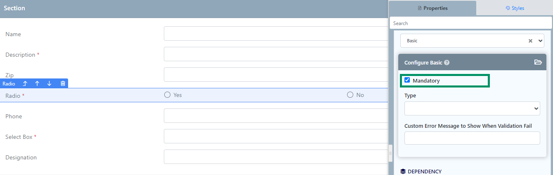Select the Yes radio option
553x175 pixels.
click(167, 95)
